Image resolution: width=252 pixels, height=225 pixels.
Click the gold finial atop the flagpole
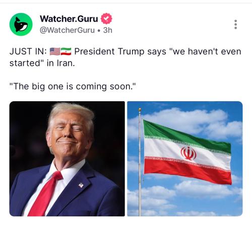click(x=140, y=110)
